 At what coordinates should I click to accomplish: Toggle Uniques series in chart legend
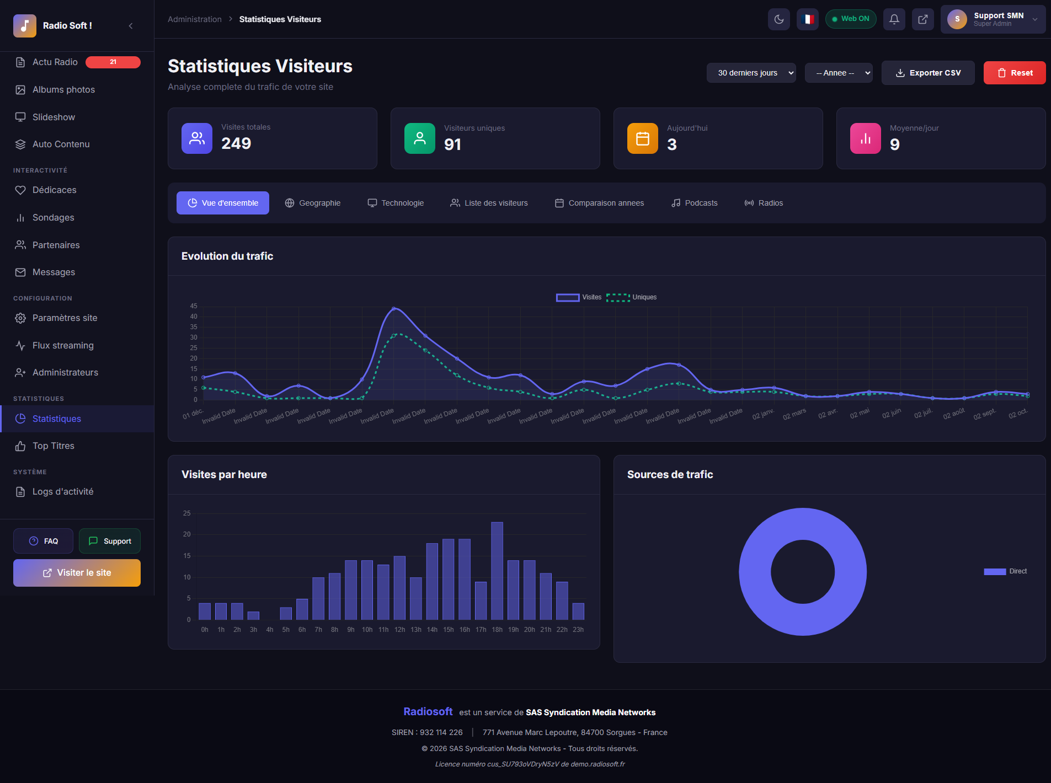[x=618, y=298]
